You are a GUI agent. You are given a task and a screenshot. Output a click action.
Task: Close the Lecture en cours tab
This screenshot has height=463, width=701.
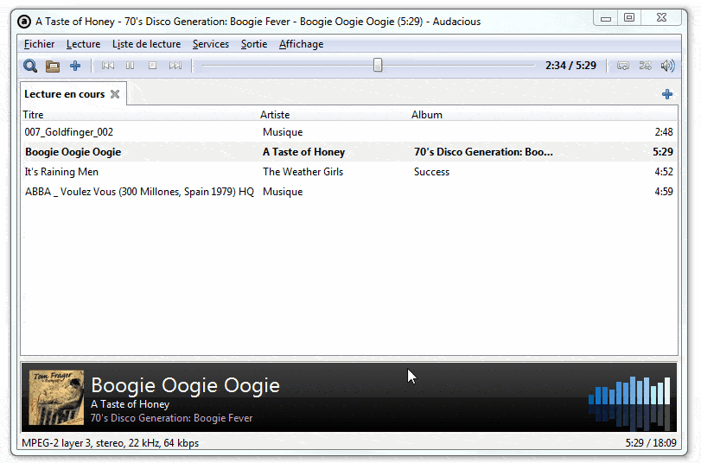pyautogui.click(x=115, y=94)
